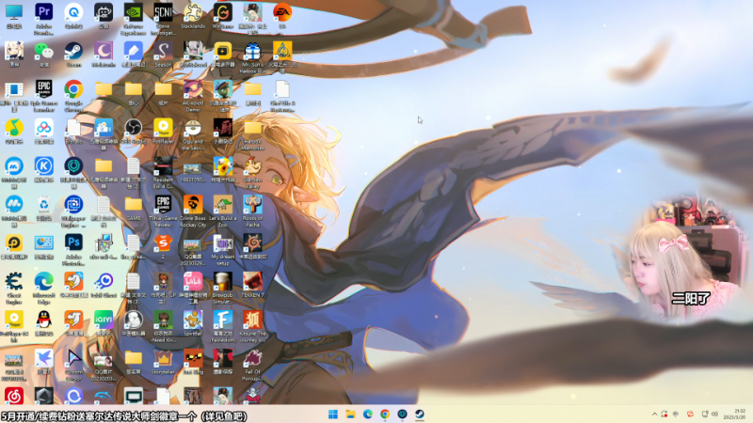Open Scene Investigators SCNI shortcut

coord(163,19)
